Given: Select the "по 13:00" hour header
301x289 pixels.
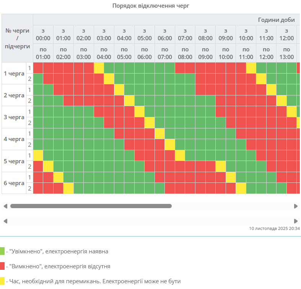Looking at the screenshot, I should coord(286,53).
